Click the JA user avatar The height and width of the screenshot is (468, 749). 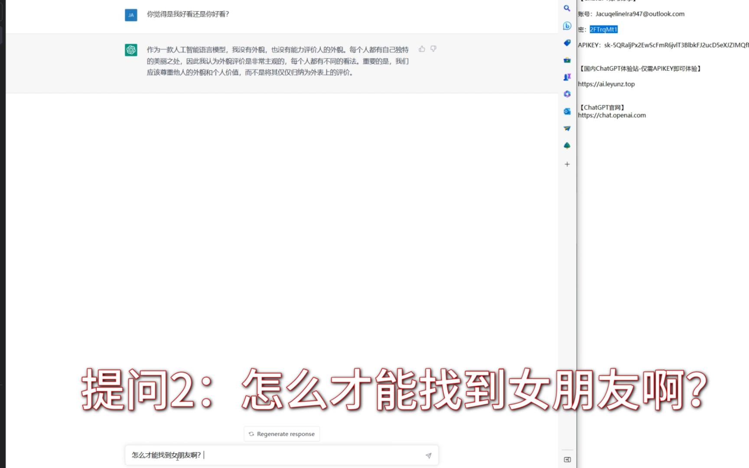tap(131, 15)
